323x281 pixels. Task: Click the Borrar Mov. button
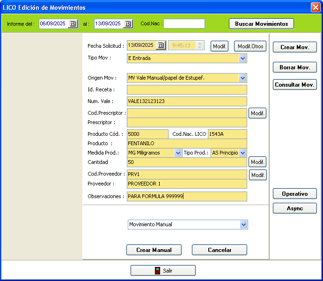(x=294, y=67)
